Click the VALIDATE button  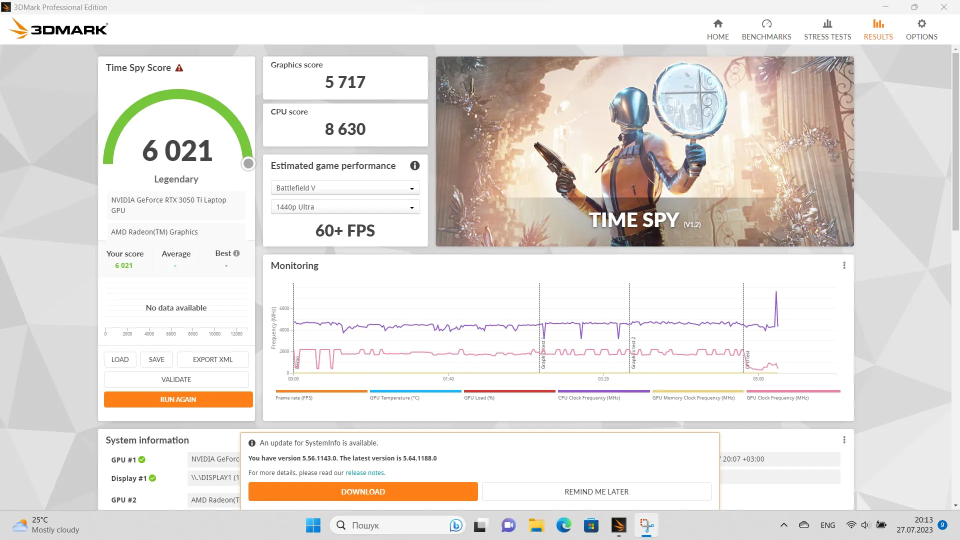[176, 379]
